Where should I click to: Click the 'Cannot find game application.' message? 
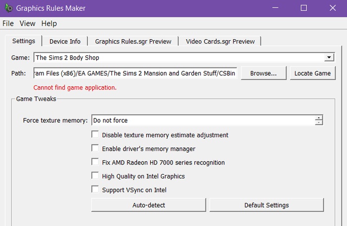coord(75,88)
